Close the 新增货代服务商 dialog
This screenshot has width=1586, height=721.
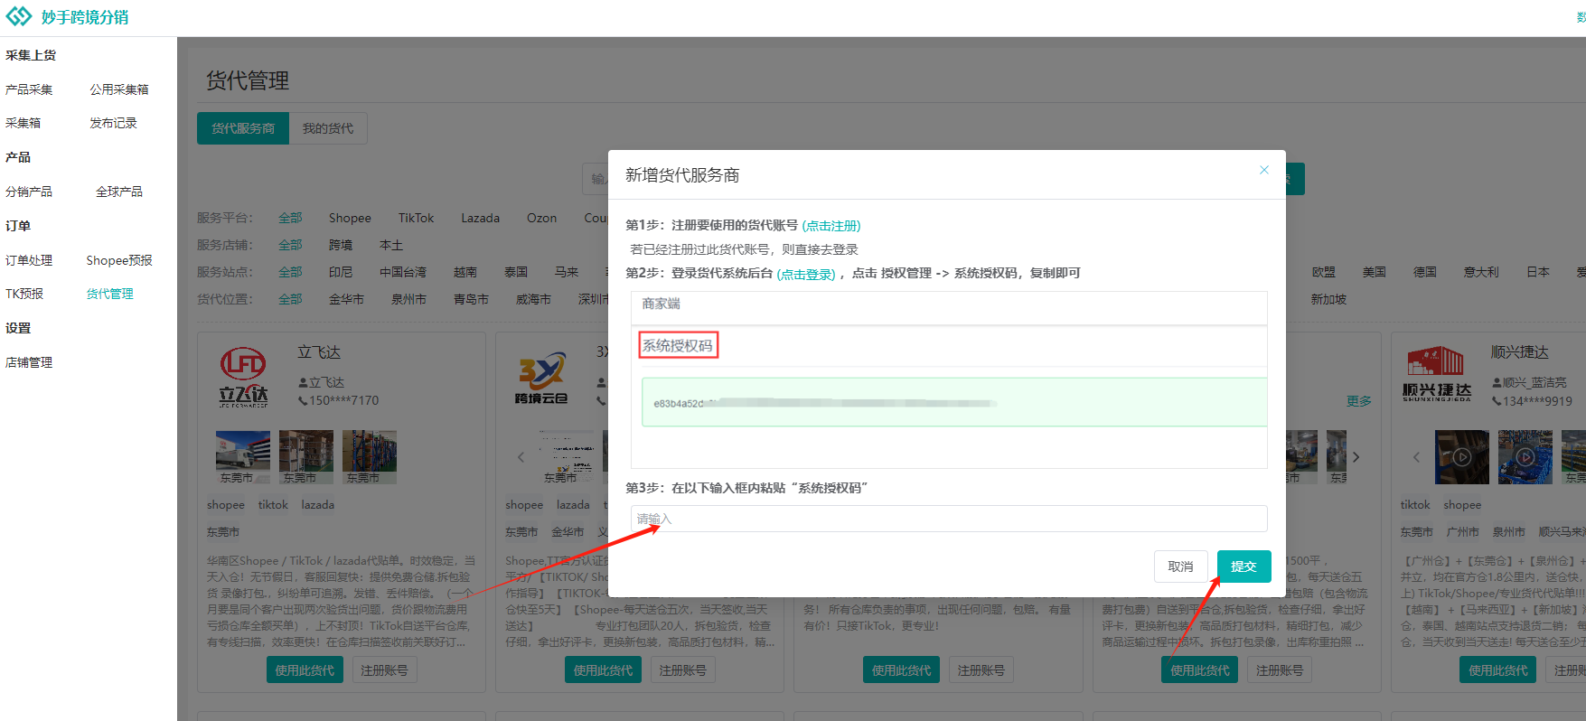click(x=1263, y=170)
